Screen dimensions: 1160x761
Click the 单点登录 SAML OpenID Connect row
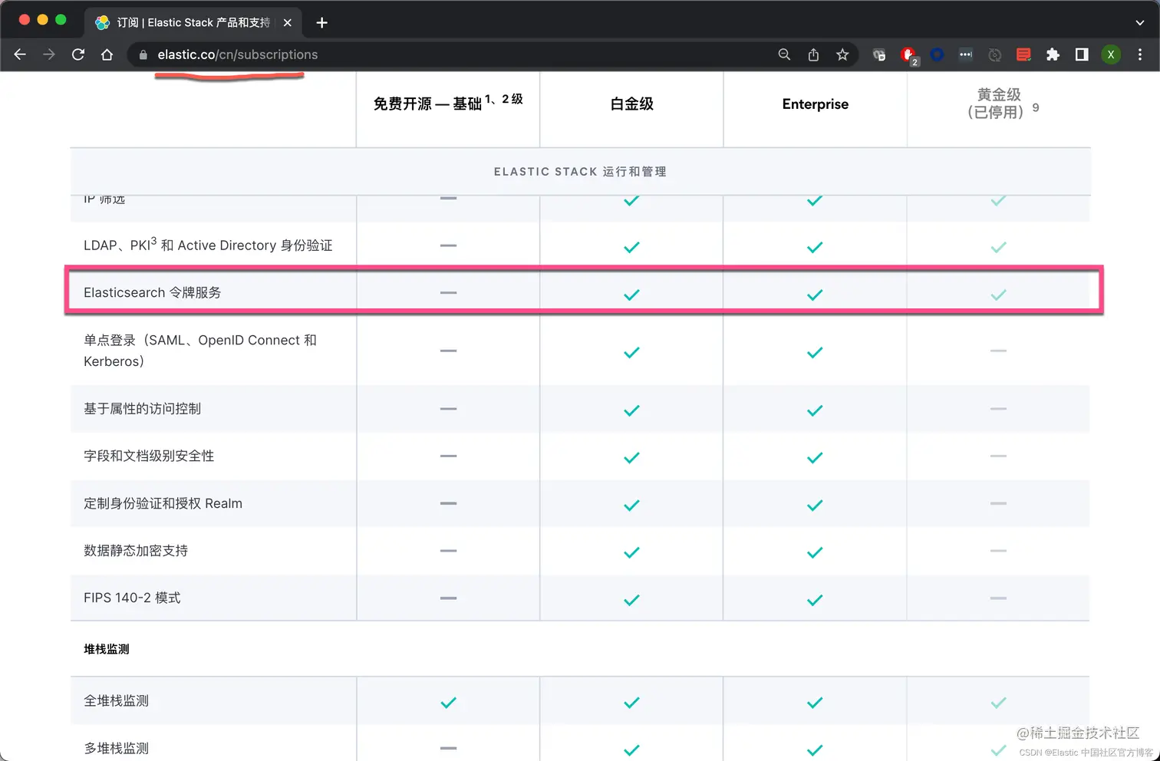199,351
